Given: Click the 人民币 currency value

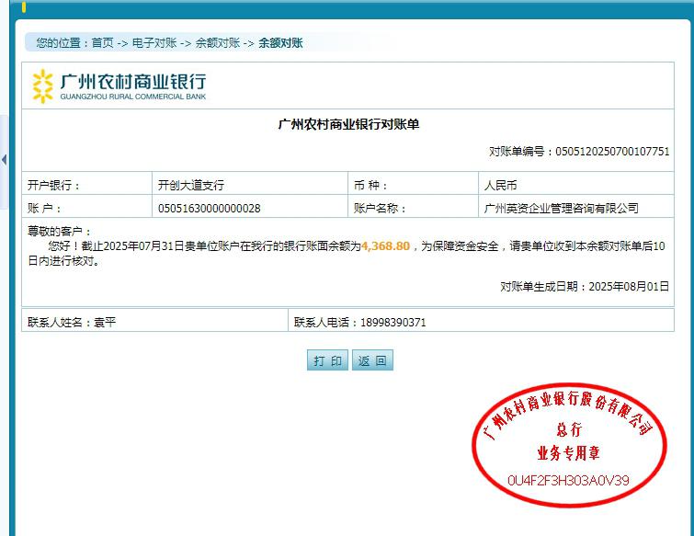Looking at the screenshot, I should (501, 185).
